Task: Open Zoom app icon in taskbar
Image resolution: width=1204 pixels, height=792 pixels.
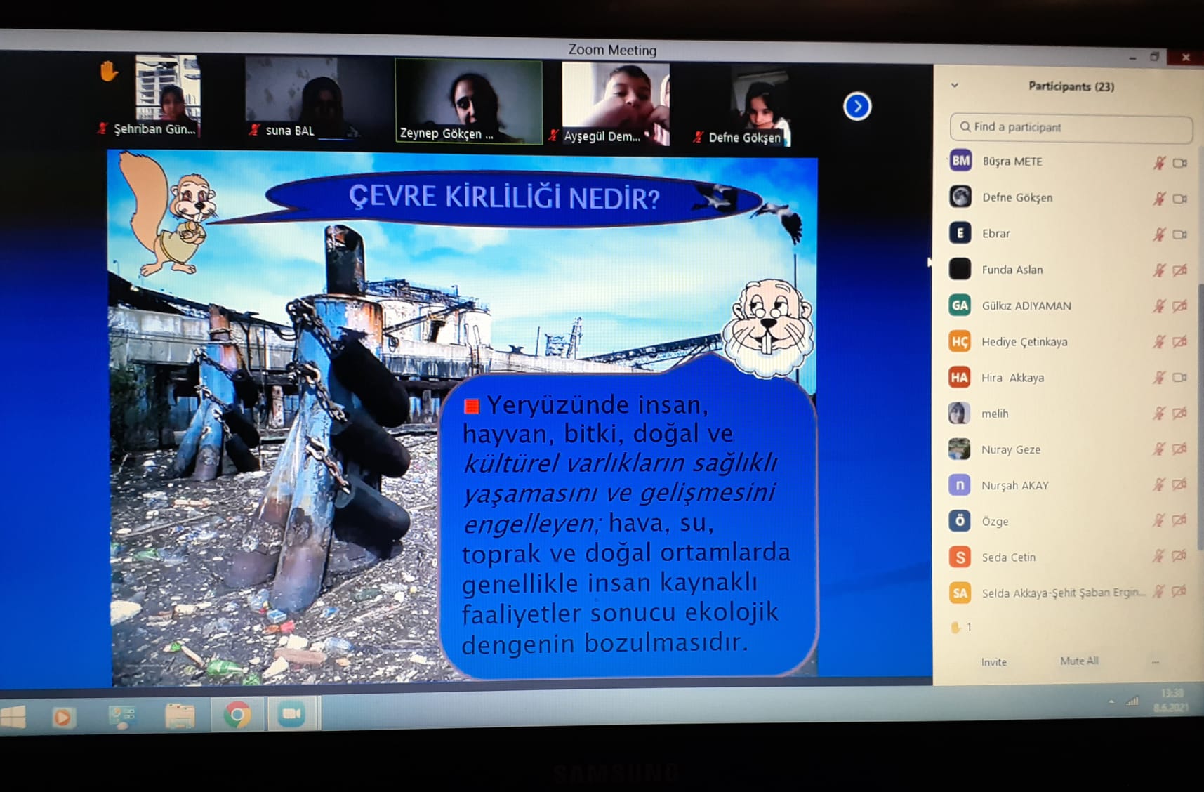Action: tap(291, 715)
